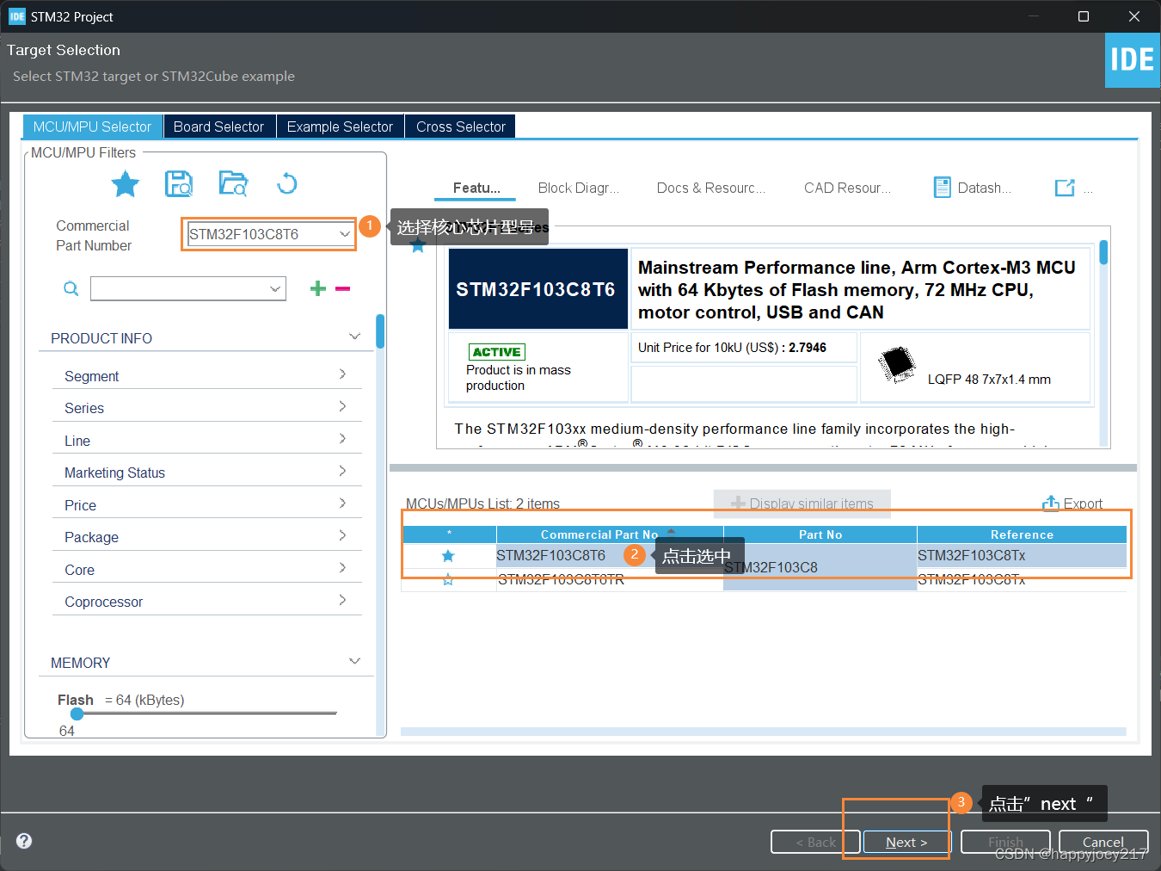Open the CAD Resources tab
This screenshot has height=871, width=1161.
(x=847, y=188)
